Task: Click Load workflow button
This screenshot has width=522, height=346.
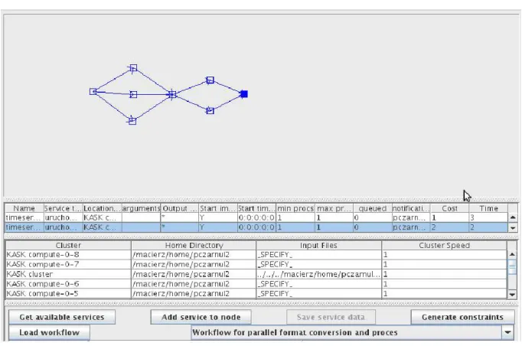Action: coord(49,332)
